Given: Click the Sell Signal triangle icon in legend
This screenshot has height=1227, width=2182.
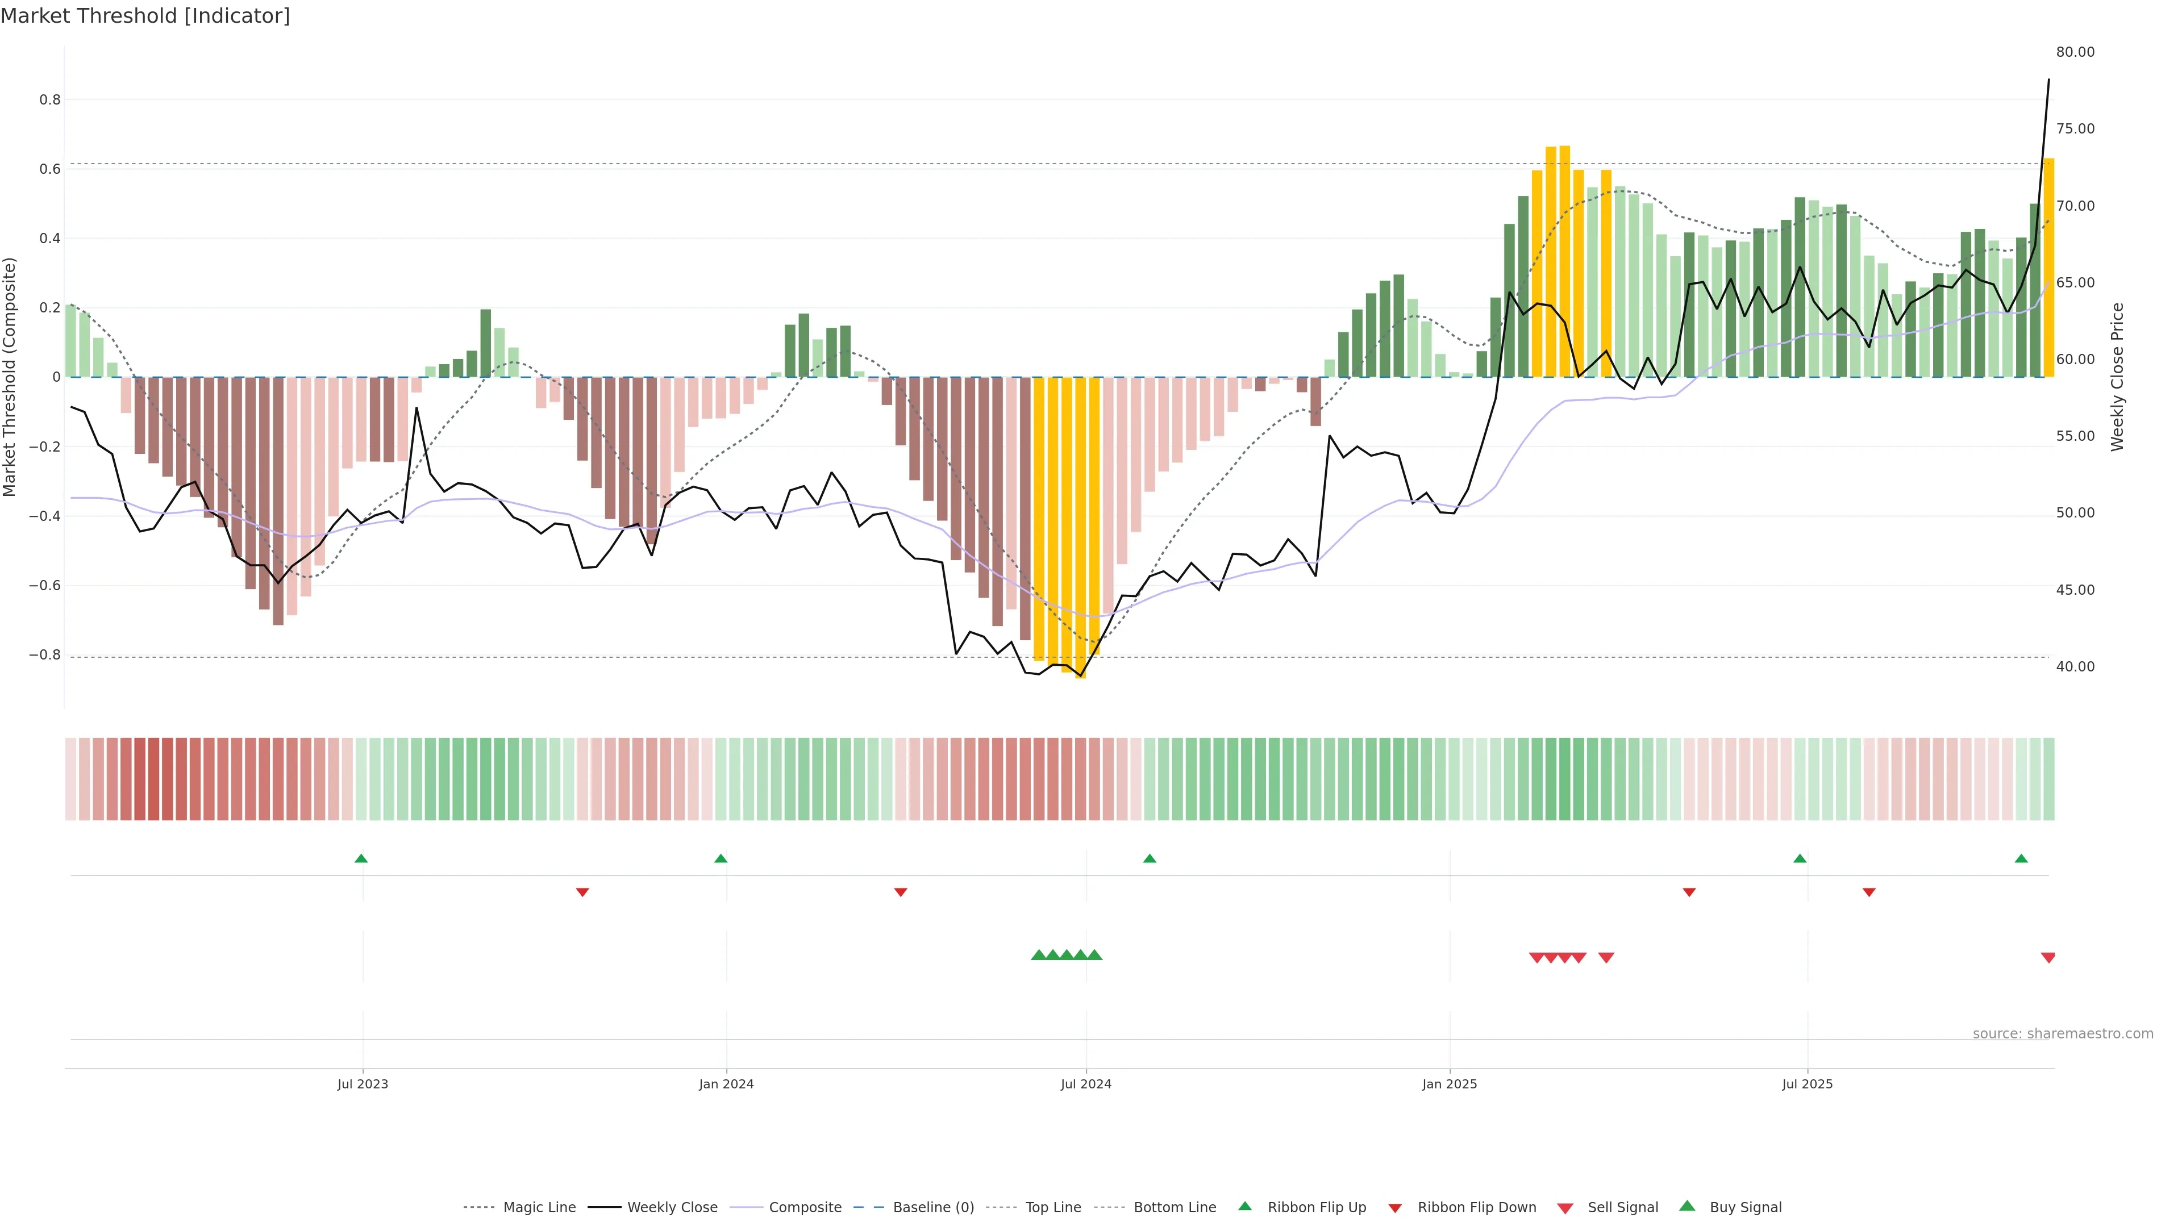Looking at the screenshot, I should (x=1564, y=1208).
